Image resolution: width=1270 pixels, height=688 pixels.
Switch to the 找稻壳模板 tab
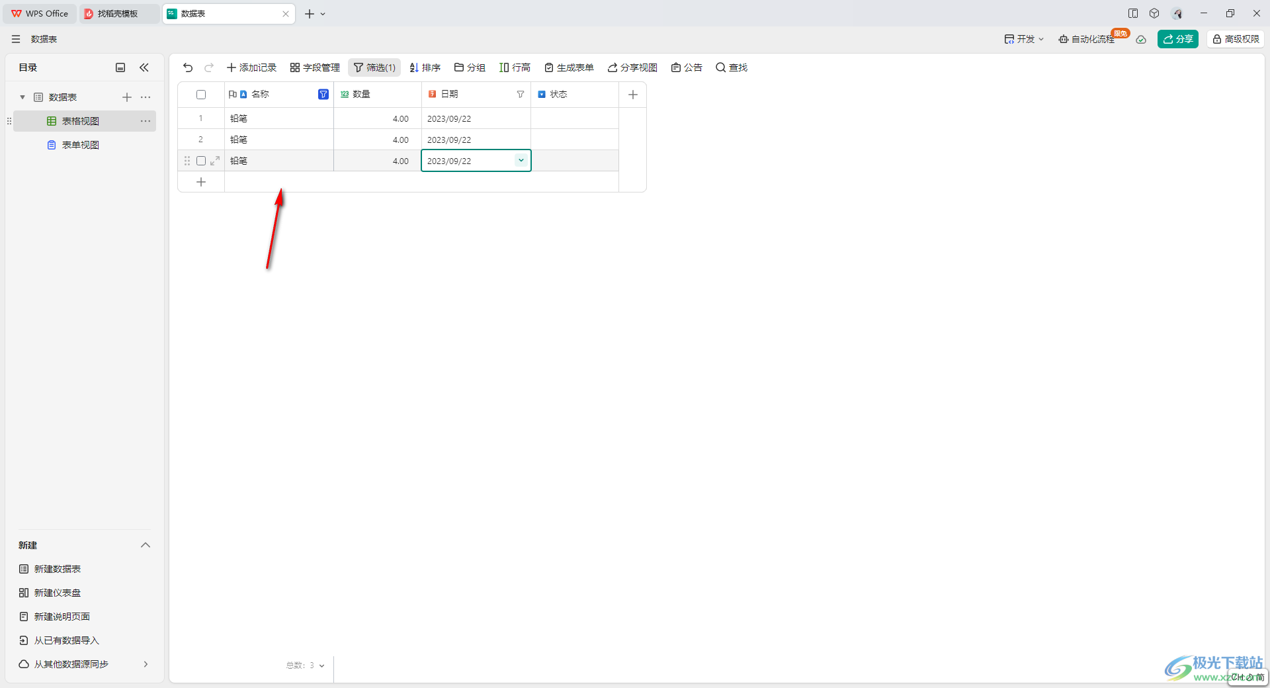point(119,13)
